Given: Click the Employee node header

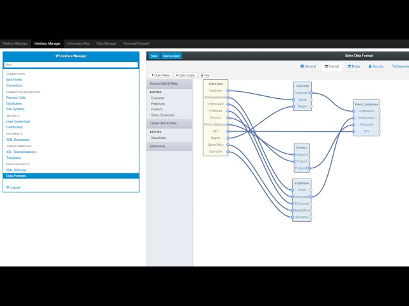Looking at the screenshot, I should tap(302, 183).
